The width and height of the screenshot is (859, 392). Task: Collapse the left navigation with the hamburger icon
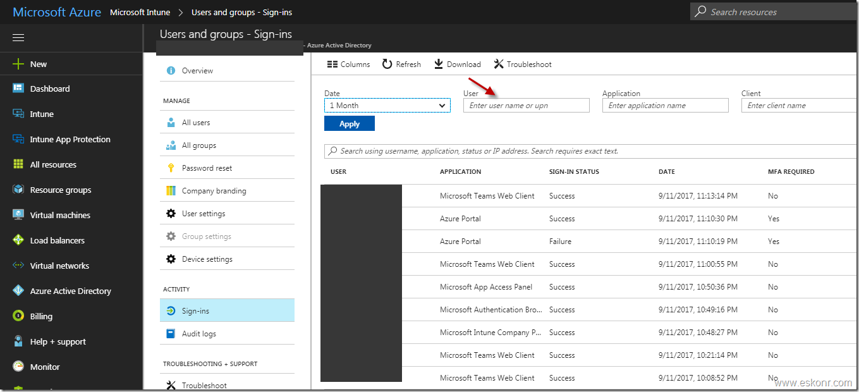tap(18, 37)
